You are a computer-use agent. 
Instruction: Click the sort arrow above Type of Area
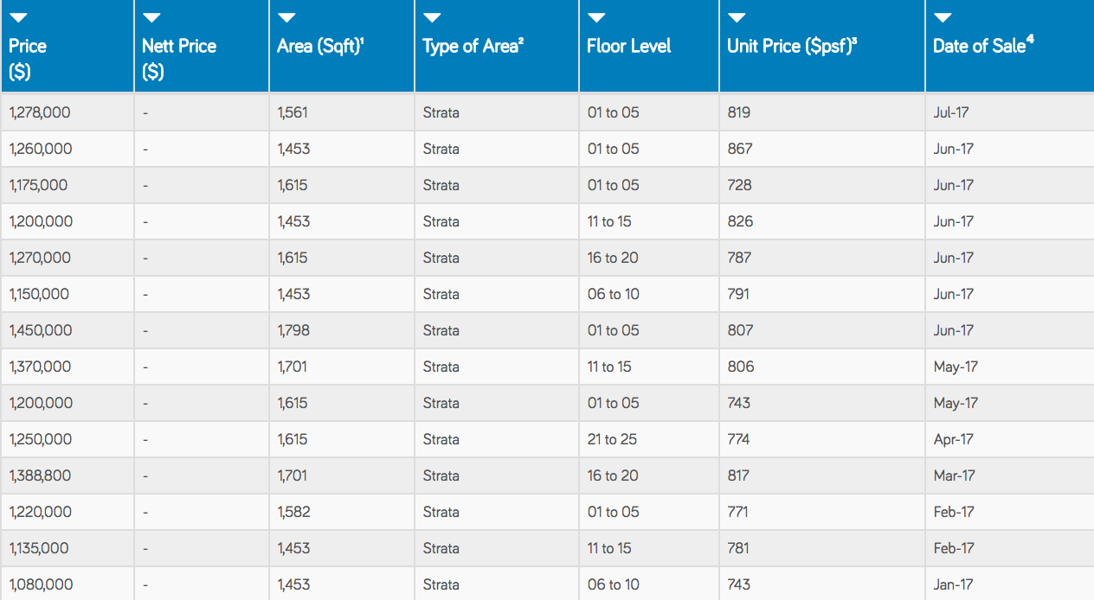click(x=433, y=18)
